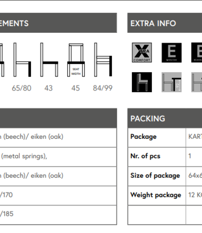The image size is (202, 233).
Task: Click the chair diagram above 43
Action: coord(49,60)
